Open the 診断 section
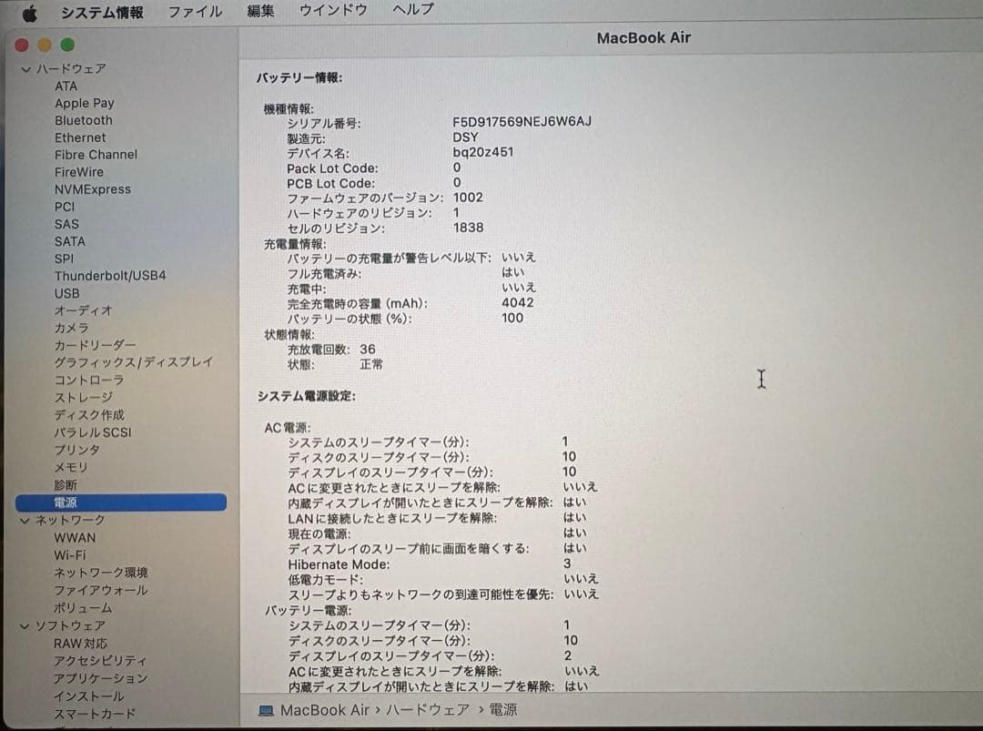 [x=66, y=484]
